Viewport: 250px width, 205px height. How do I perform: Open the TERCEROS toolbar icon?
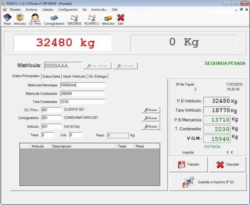click(x=74, y=19)
